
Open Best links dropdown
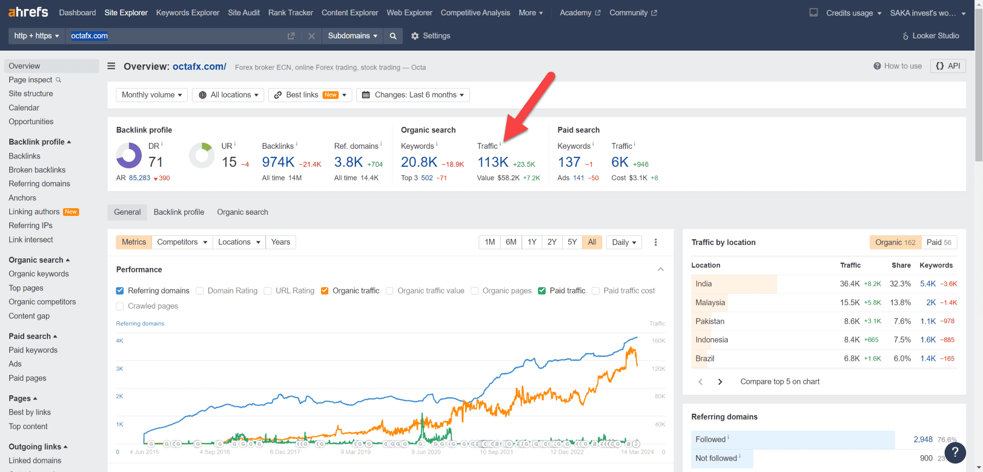tap(310, 95)
